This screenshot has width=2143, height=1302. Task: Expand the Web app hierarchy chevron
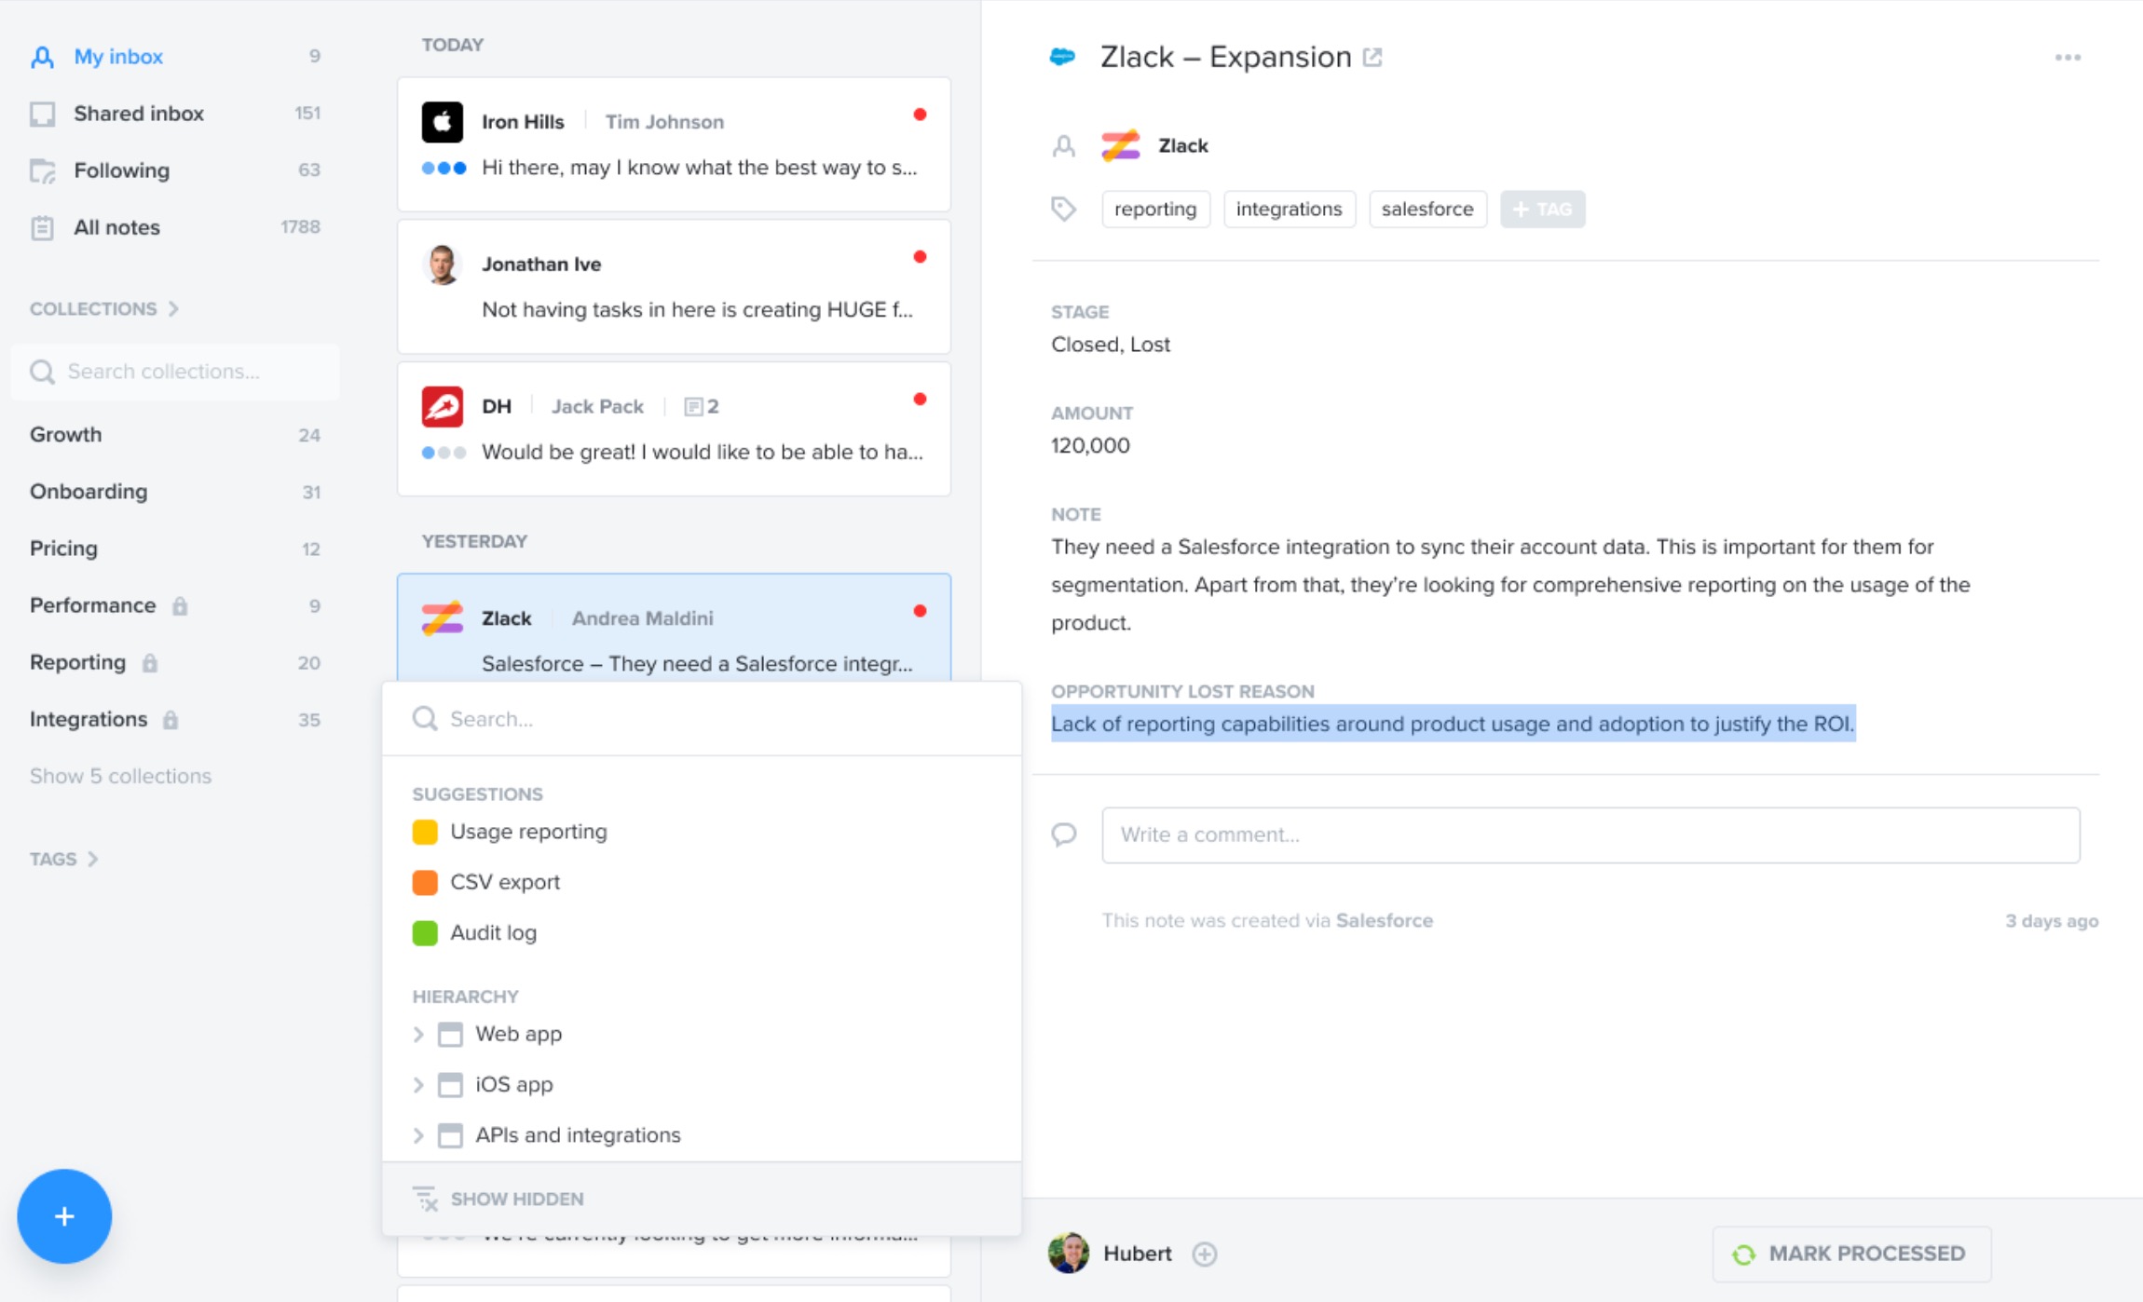pos(418,1035)
